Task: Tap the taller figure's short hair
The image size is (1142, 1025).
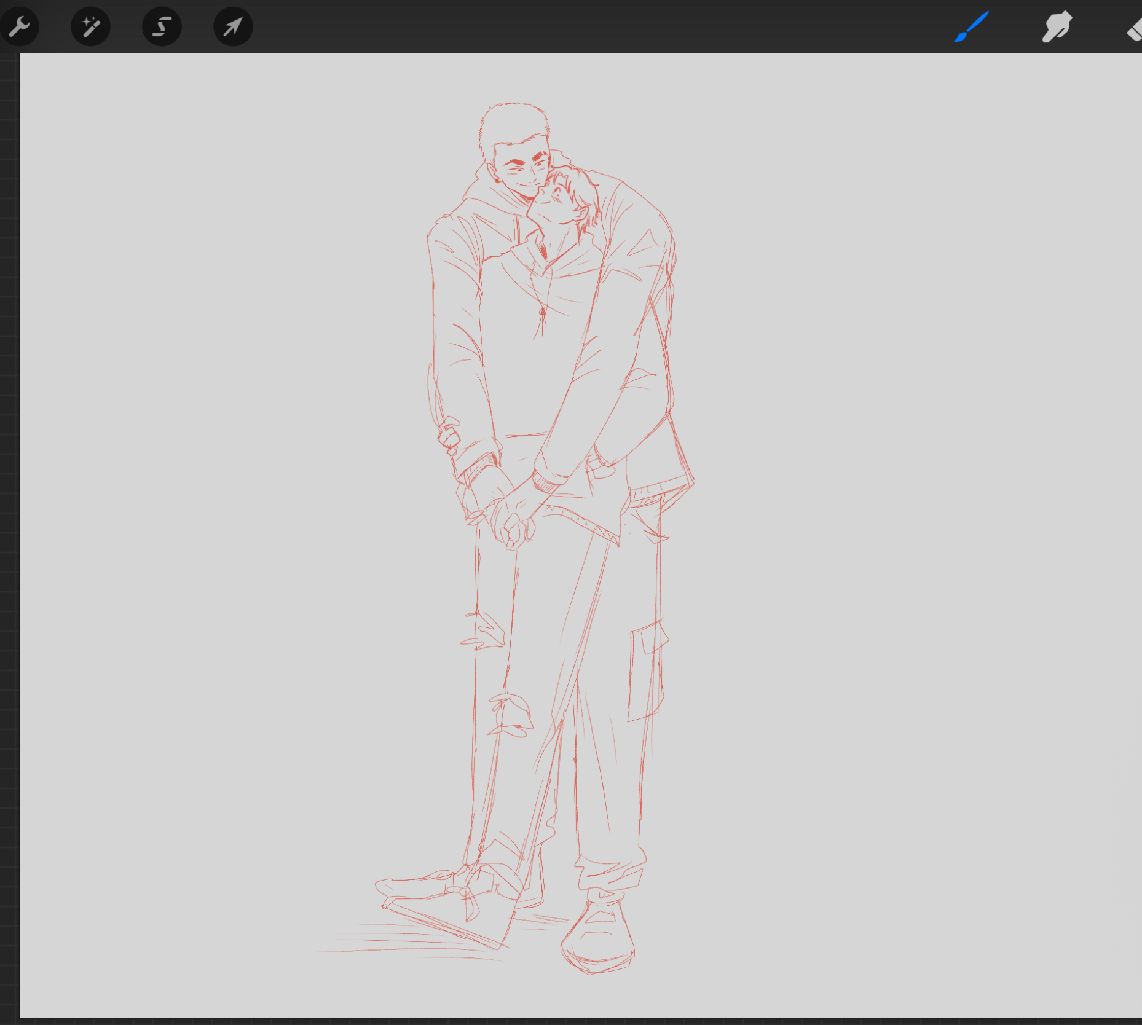Action: click(513, 123)
